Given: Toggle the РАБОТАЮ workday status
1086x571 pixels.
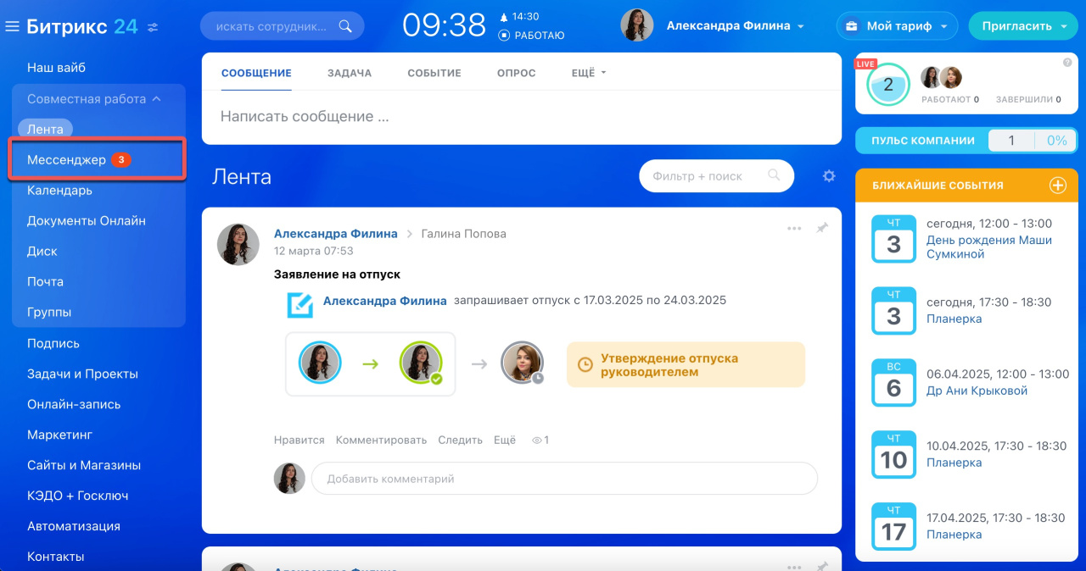Looking at the screenshot, I should click(532, 36).
